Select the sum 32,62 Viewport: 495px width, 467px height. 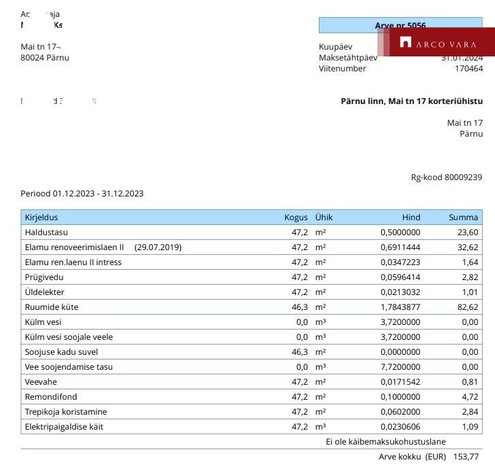468,247
